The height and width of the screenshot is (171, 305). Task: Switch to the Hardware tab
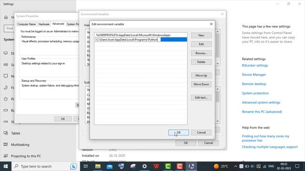[x=44, y=24]
